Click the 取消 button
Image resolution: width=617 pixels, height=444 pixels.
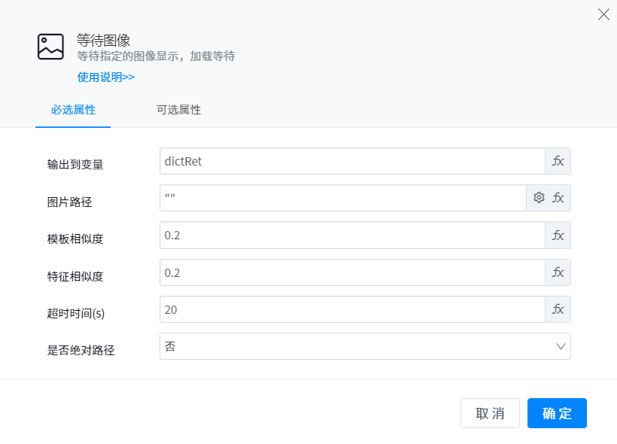[x=490, y=413]
